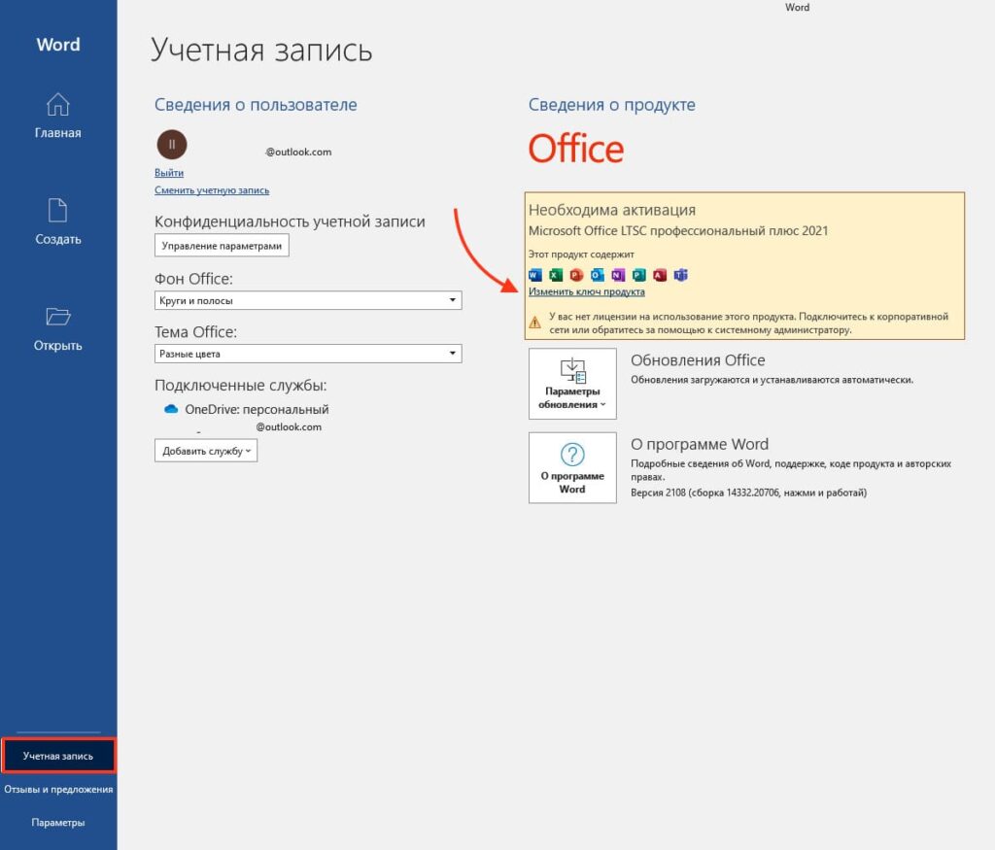Screen dimensions: 995x850
Task: Open Параметры обновления update options button
Action: coord(572,383)
